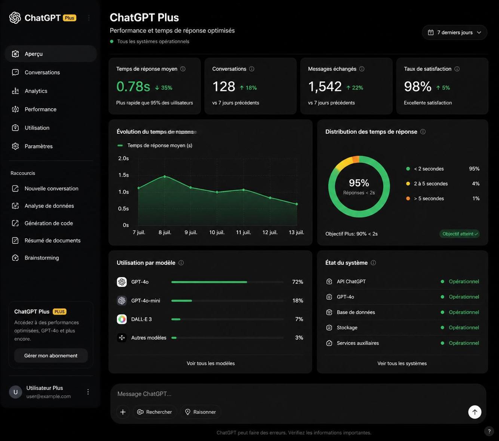Open the Analytics page
Viewport: 499px width, 441px height.
click(51, 91)
